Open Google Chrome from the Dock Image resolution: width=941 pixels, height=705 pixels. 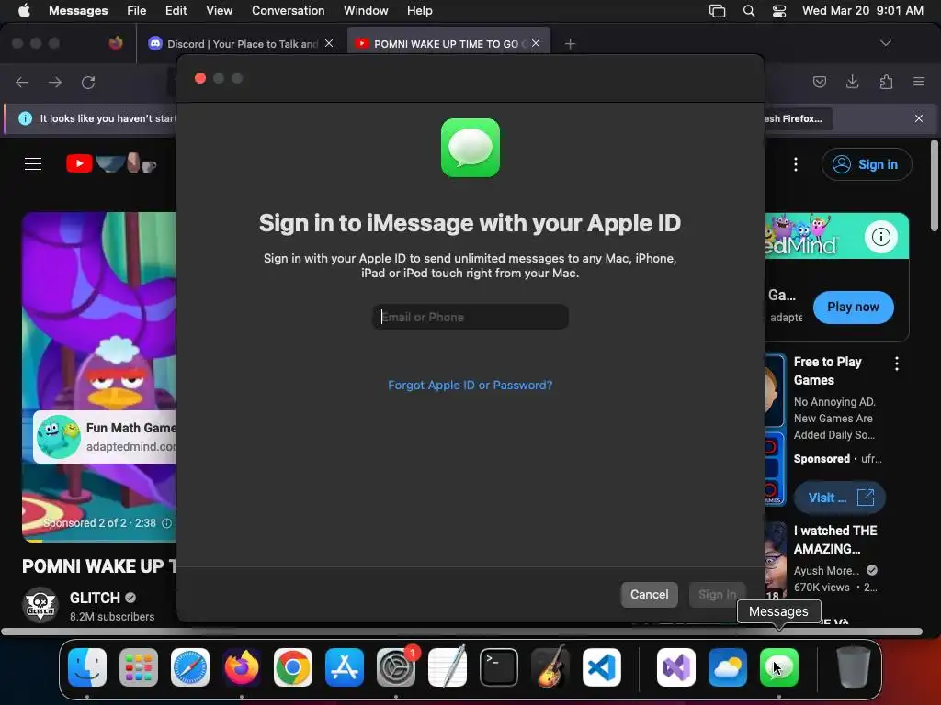point(293,667)
